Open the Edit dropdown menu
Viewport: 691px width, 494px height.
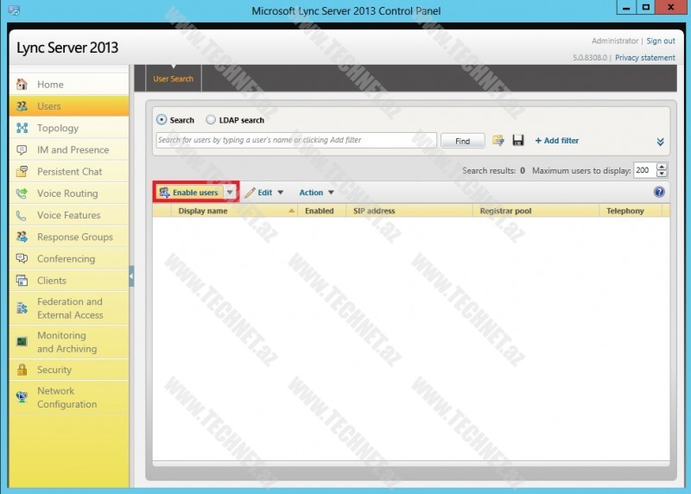click(264, 193)
